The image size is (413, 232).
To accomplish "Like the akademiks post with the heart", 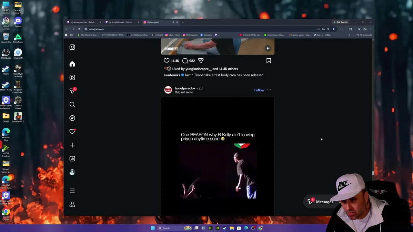I will (166, 61).
